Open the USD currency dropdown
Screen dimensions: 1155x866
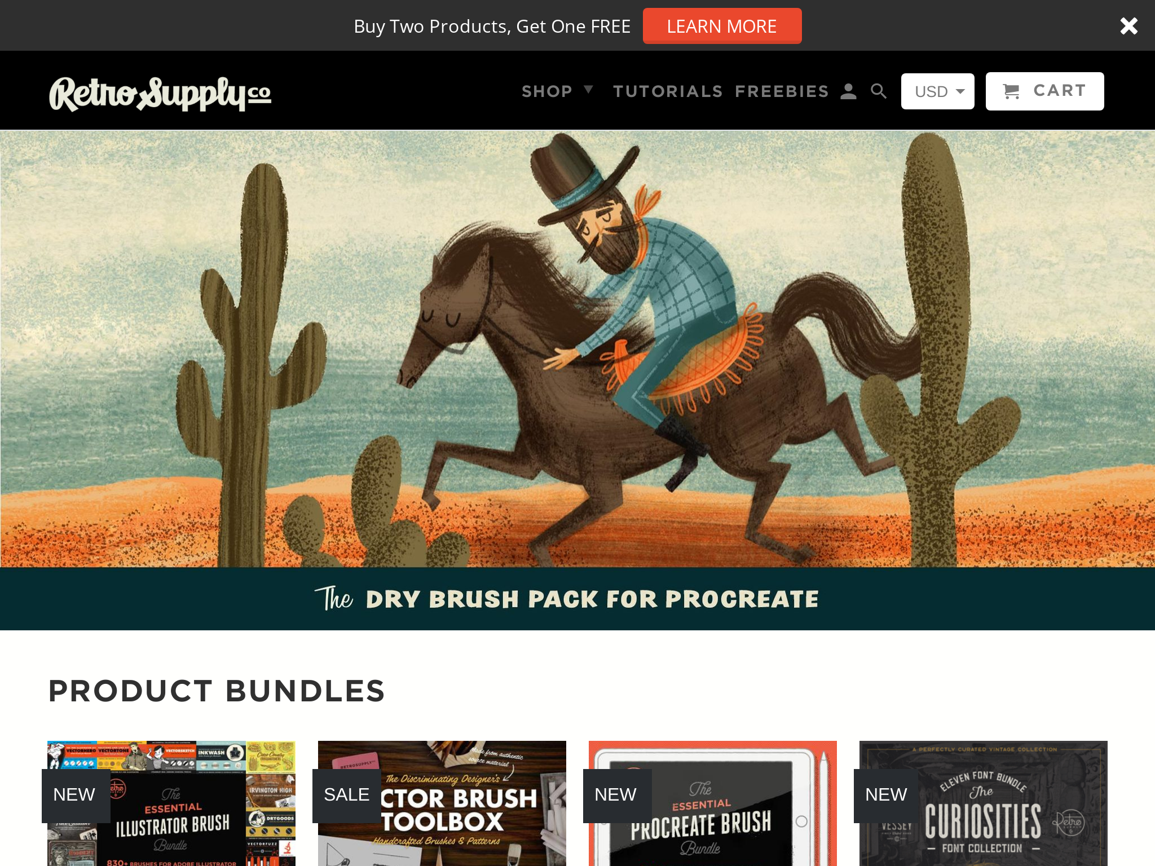tap(937, 91)
